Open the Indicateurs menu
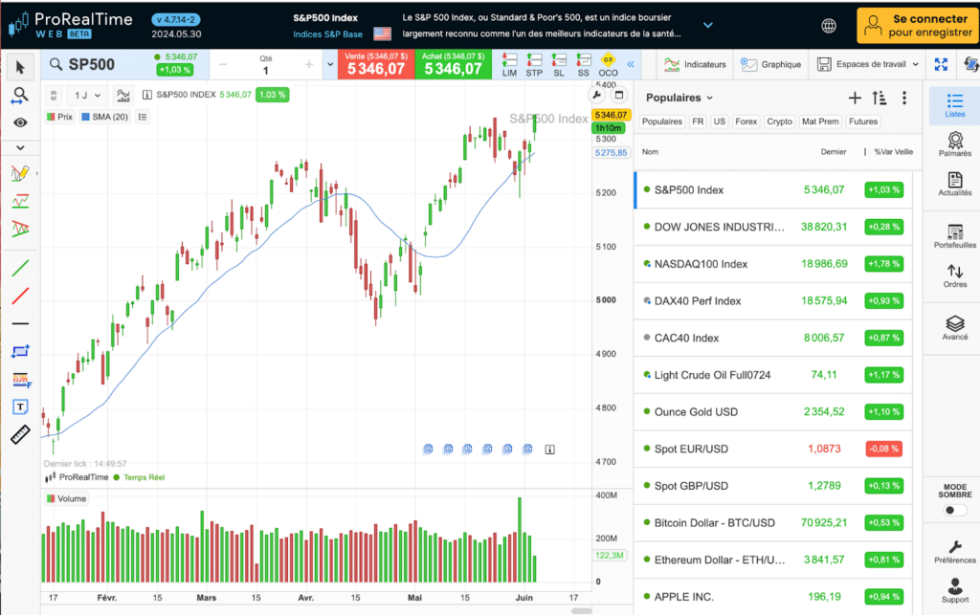Image resolution: width=980 pixels, height=615 pixels. pos(695,64)
